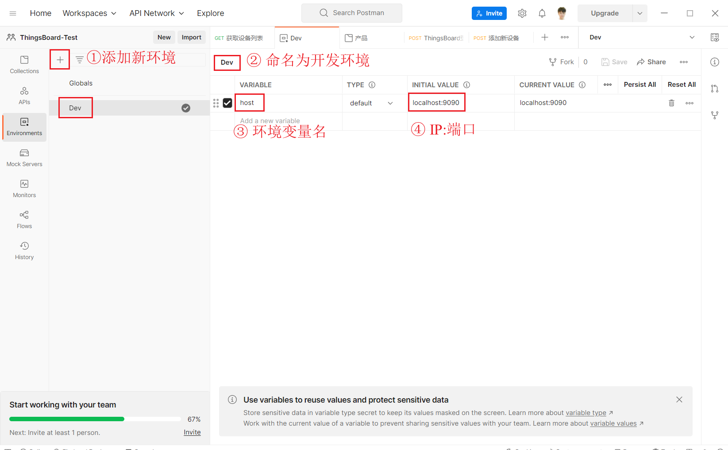Image resolution: width=728 pixels, height=450 pixels.
Task: Click Add a new variable field
Action: pos(288,121)
